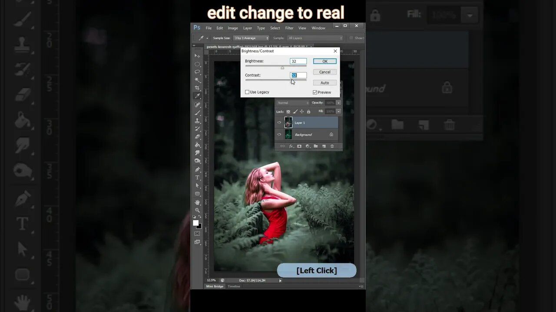Screen dimensions: 556x312
Task: Open the Sample Size dropdown
Action: pyautogui.click(x=252, y=38)
